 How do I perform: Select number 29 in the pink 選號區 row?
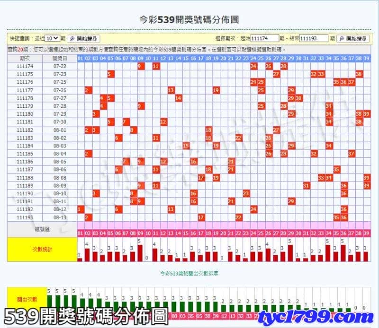(x=291, y=233)
